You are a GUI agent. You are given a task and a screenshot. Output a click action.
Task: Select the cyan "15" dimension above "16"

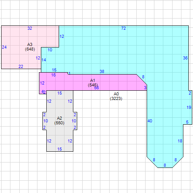point(54,70)
